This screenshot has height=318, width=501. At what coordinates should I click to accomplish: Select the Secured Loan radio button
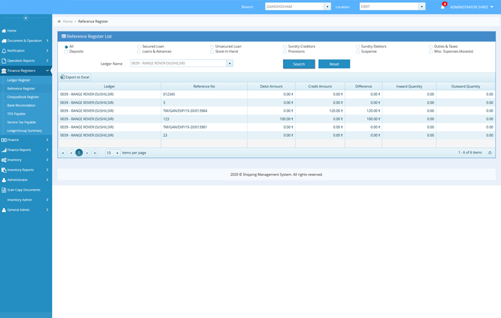pyautogui.click(x=139, y=47)
